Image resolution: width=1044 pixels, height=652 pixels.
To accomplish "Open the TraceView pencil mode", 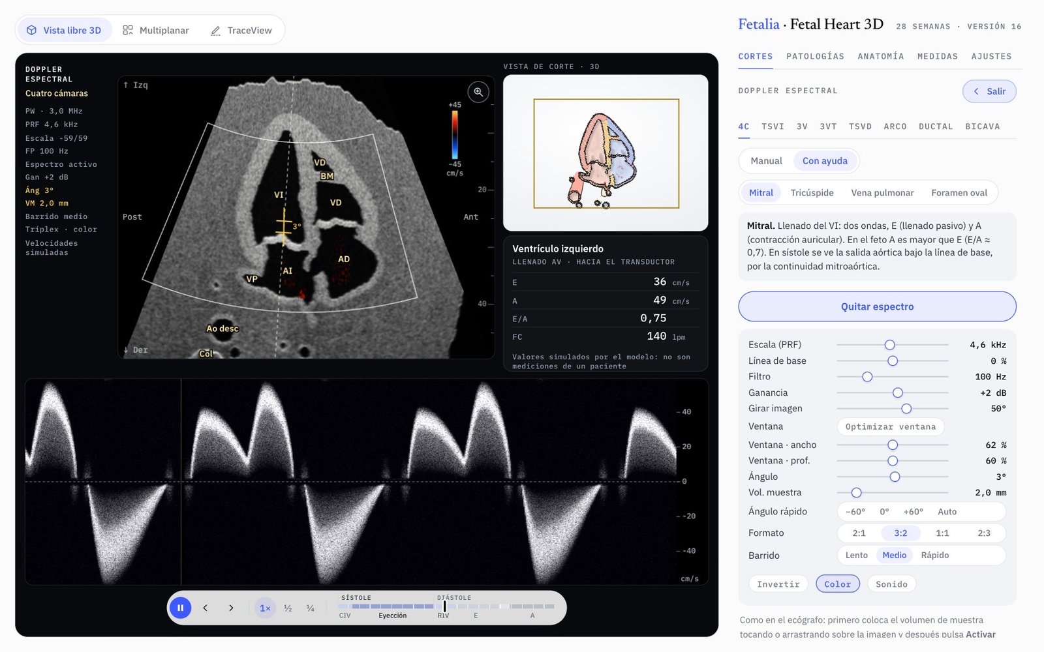I will pos(241,30).
